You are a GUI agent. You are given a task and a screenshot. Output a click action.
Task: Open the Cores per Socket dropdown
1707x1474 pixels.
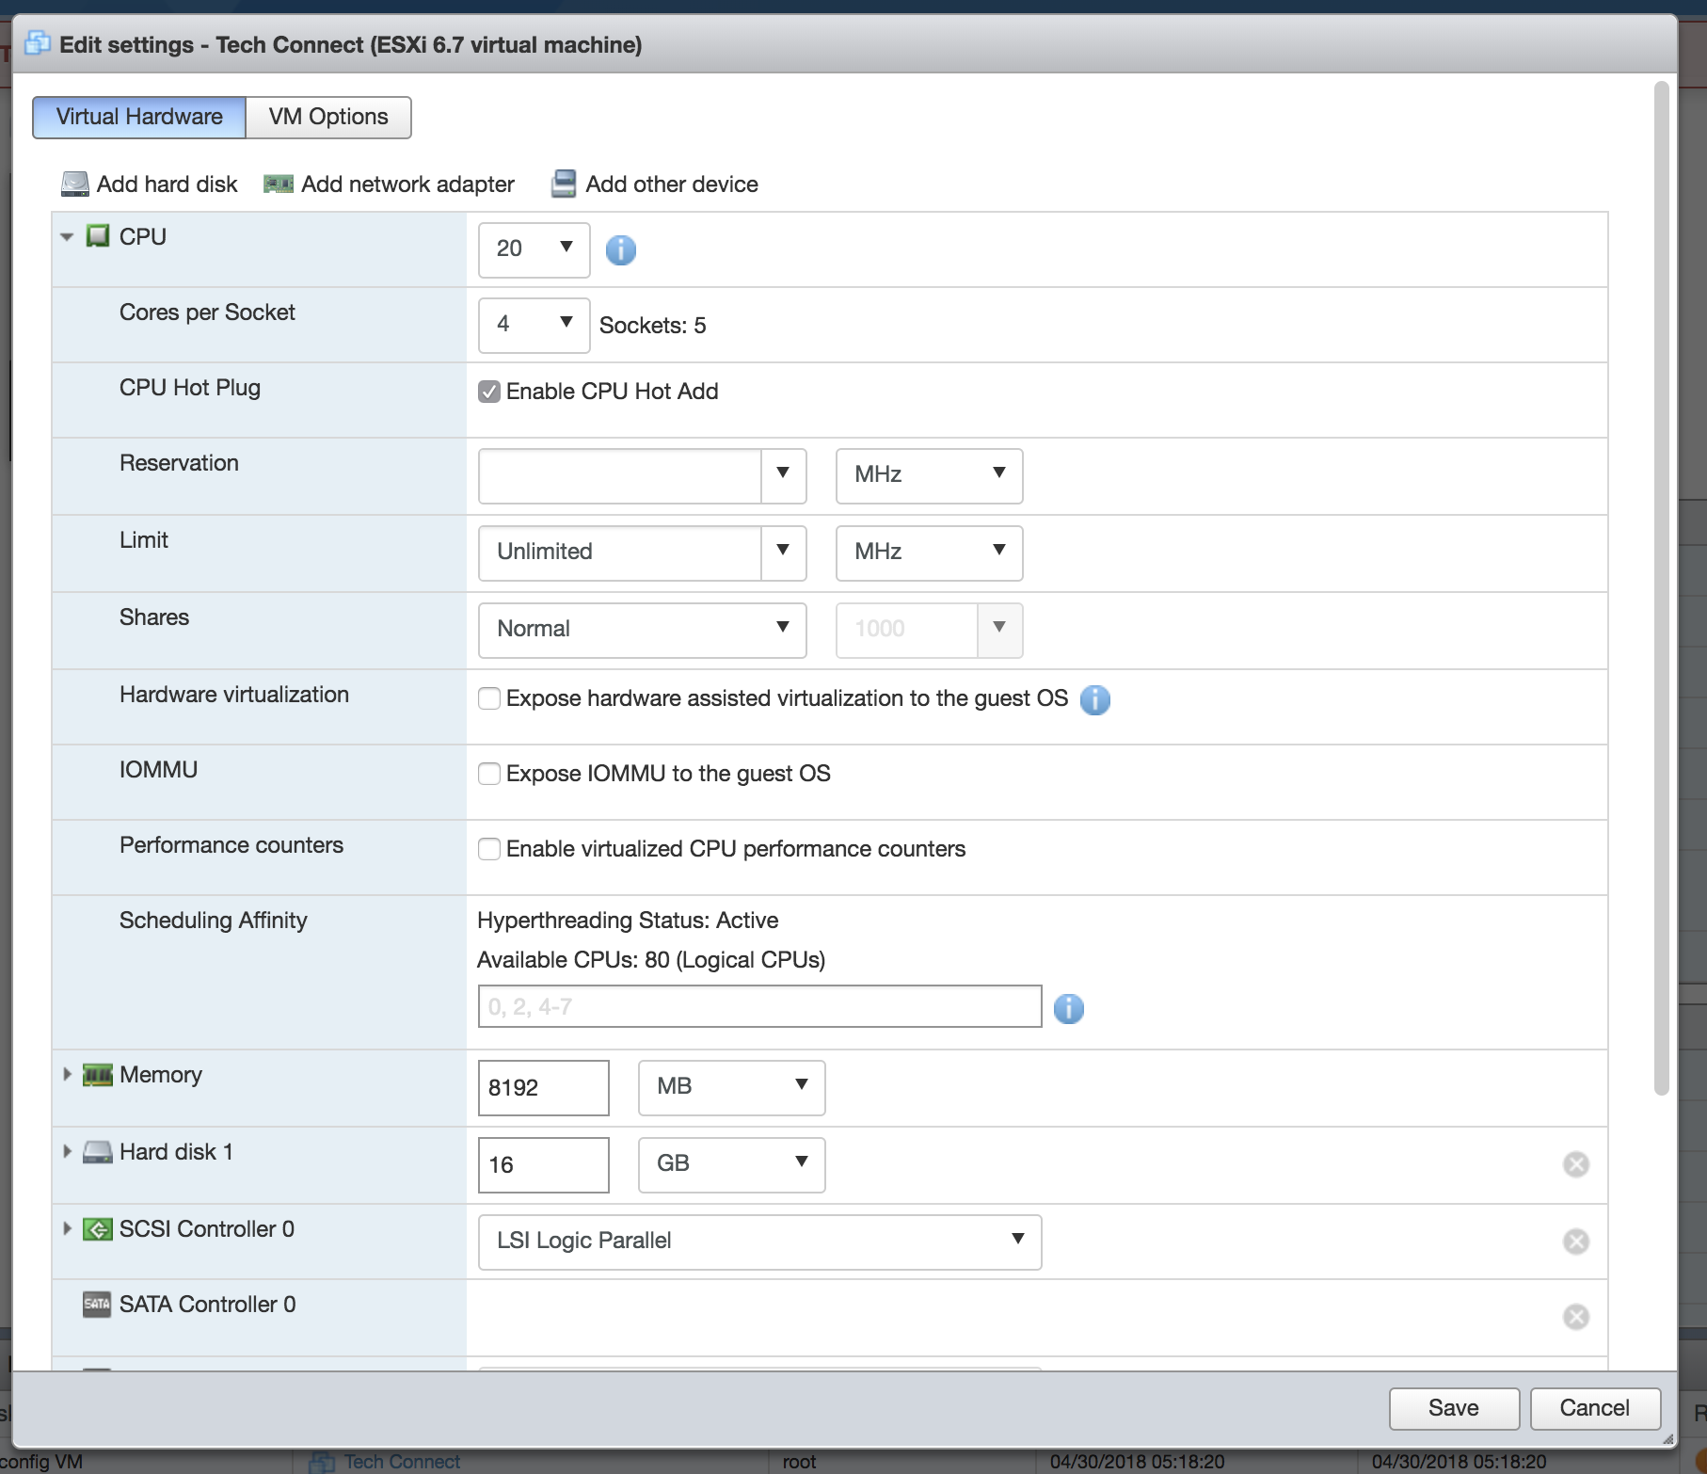coord(534,325)
